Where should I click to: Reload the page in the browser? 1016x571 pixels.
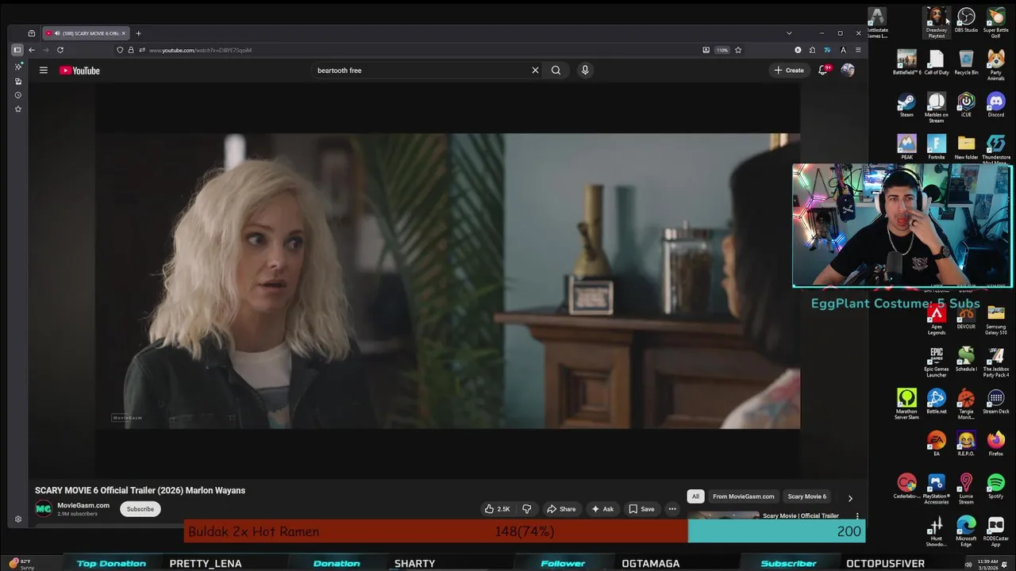(x=60, y=50)
